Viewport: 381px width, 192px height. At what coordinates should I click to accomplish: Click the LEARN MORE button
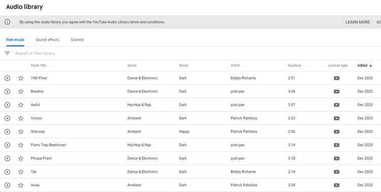(x=358, y=22)
